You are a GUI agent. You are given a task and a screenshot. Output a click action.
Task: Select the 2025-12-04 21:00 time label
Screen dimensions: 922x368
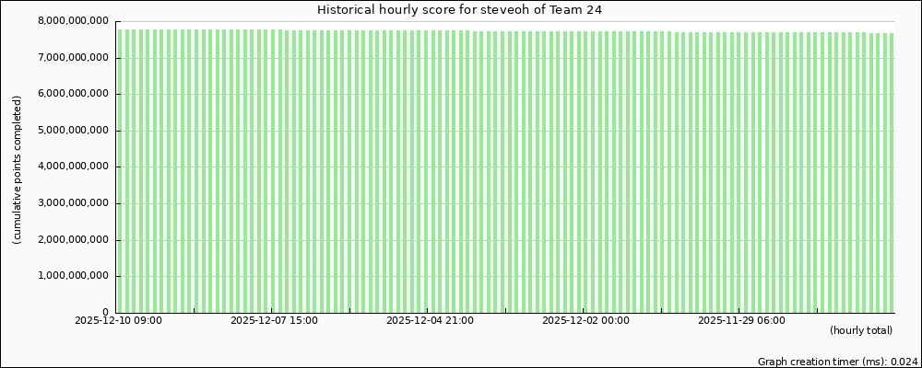tap(430, 321)
